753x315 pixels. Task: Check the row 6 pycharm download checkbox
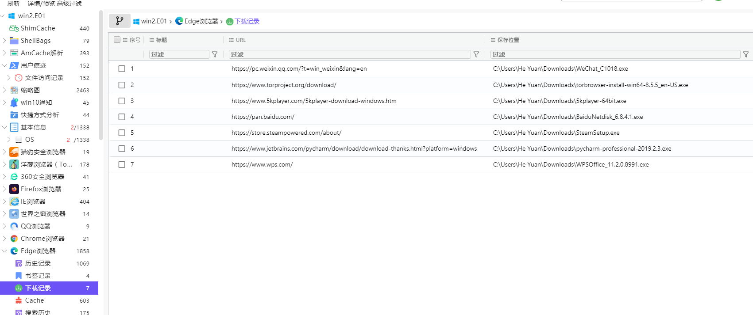[122, 148]
